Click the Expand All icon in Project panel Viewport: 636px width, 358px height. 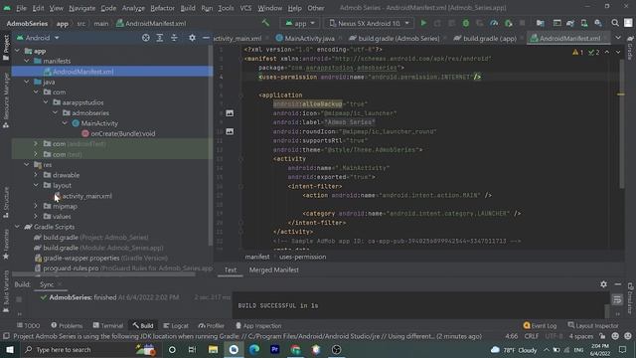pyautogui.click(x=160, y=38)
